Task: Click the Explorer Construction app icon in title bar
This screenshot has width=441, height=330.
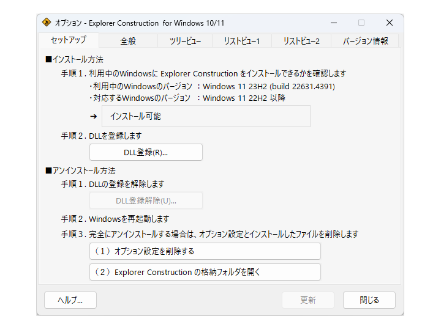Action: click(x=47, y=22)
